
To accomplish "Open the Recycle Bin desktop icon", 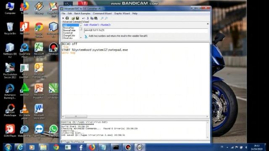I will (x=10, y=29).
